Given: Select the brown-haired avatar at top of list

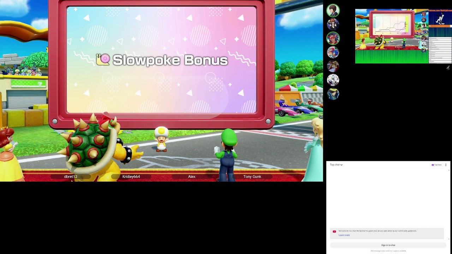Looking at the screenshot, I should [x=333, y=11].
